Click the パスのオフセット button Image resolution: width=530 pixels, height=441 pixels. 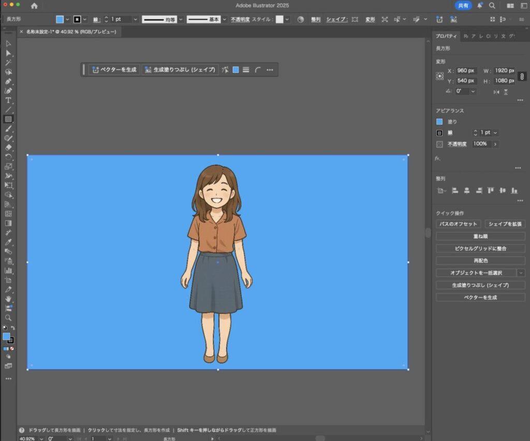click(x=458, y=224)
